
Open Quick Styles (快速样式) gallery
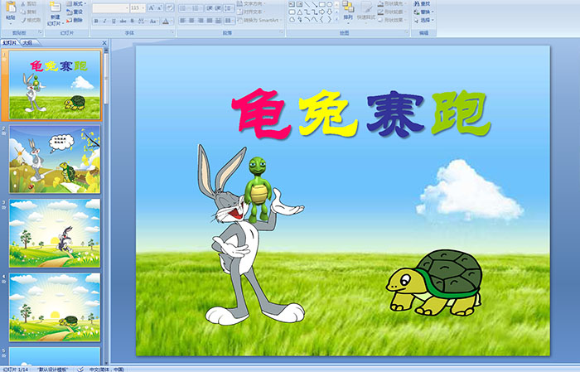[366, 13]
